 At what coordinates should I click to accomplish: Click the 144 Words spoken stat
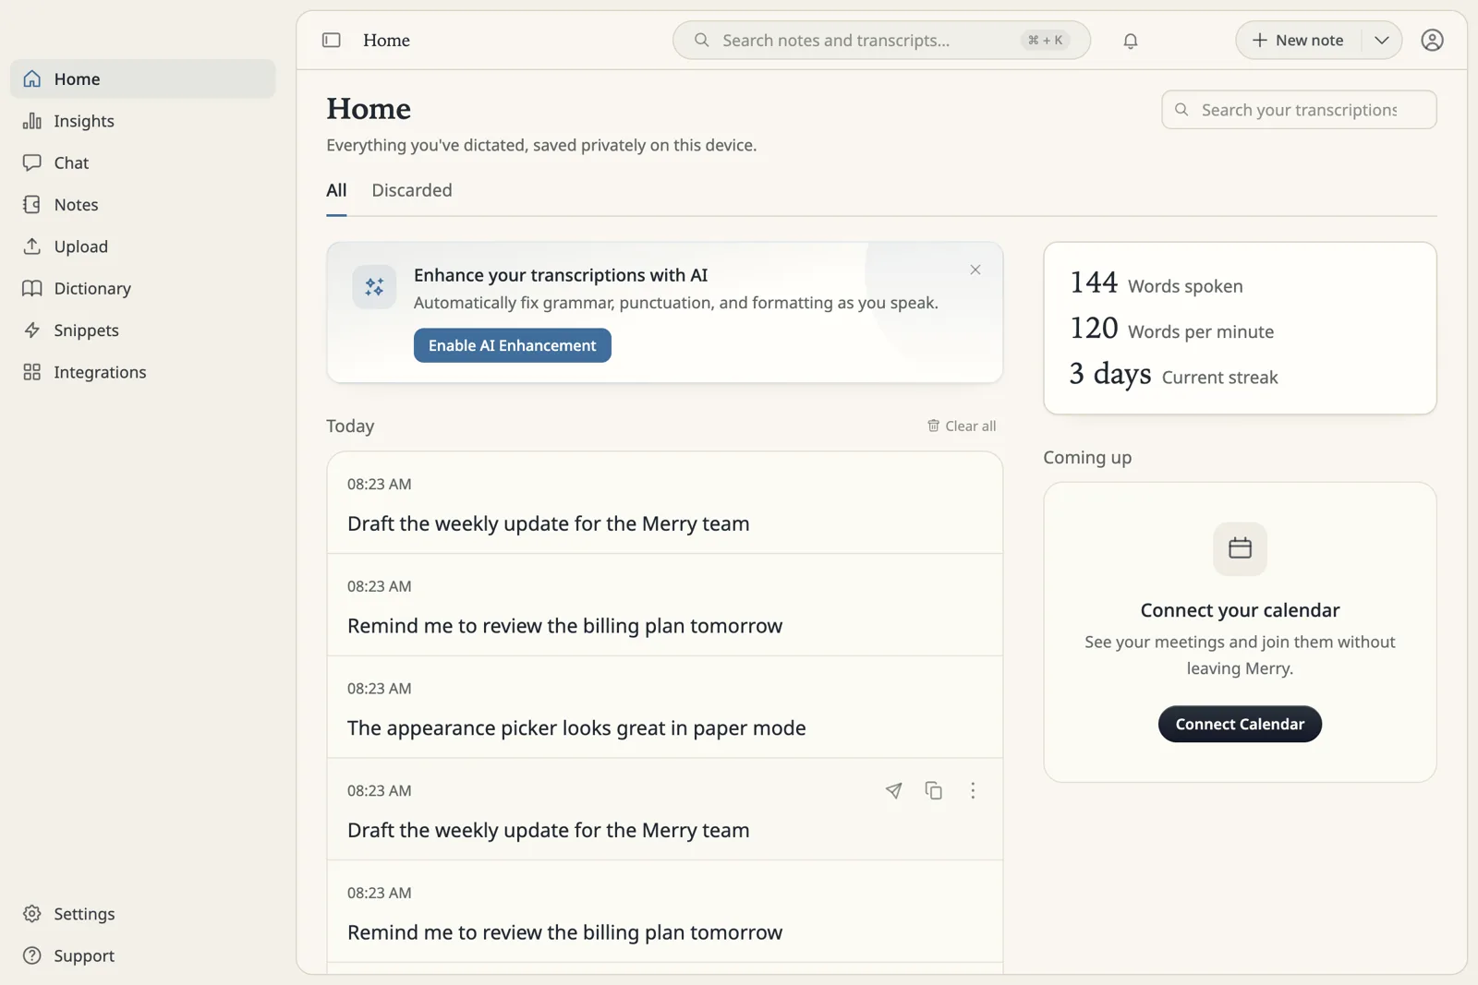click(x=1157, y=282)
